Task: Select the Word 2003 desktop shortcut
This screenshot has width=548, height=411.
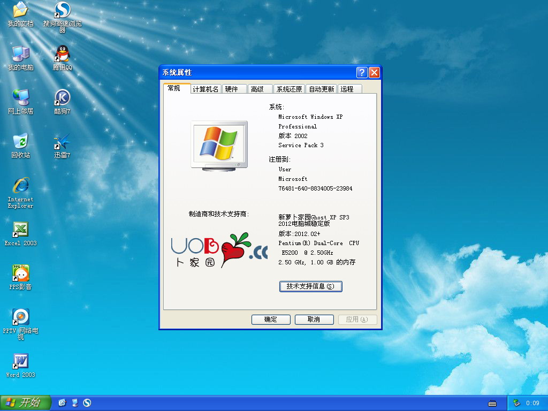Action: pos(20,361)
